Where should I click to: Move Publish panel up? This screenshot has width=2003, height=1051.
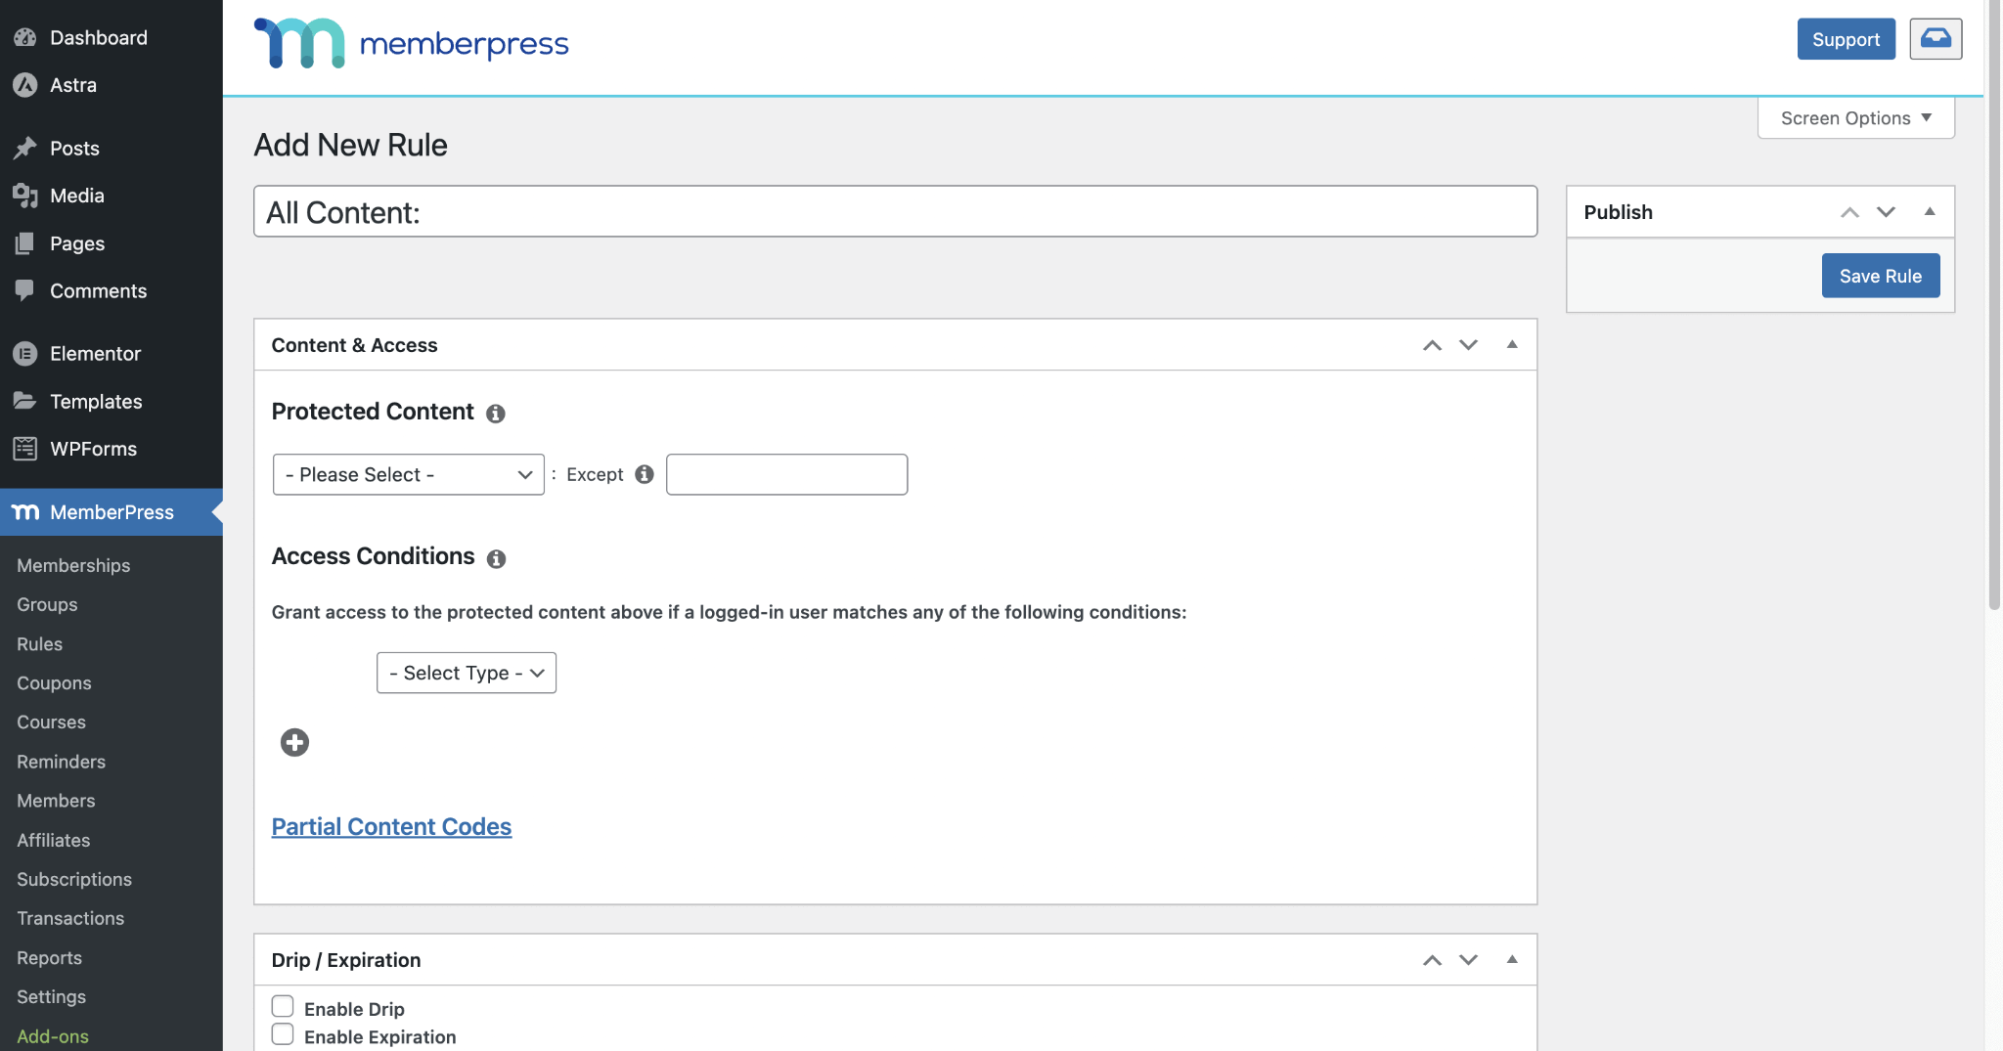pos(1849,212)
